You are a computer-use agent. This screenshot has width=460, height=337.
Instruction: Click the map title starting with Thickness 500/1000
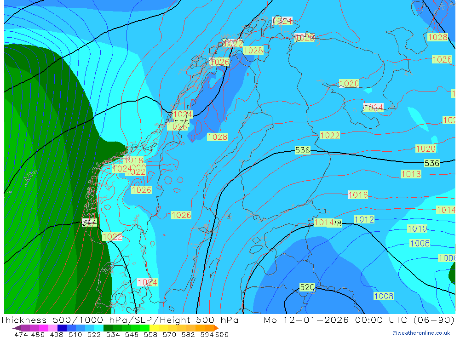coord(119,320)
